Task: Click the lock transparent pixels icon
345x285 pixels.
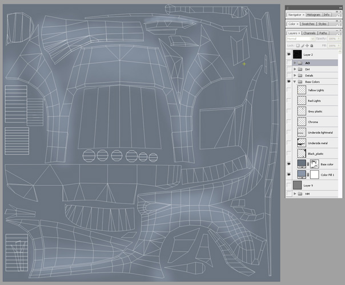Action: point(296,45)
